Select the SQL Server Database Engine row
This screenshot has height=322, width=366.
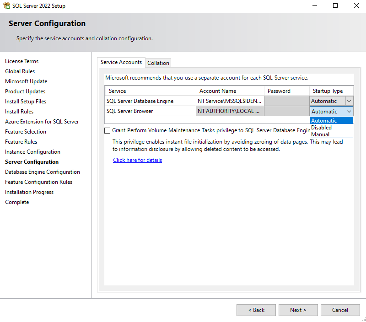151,101
